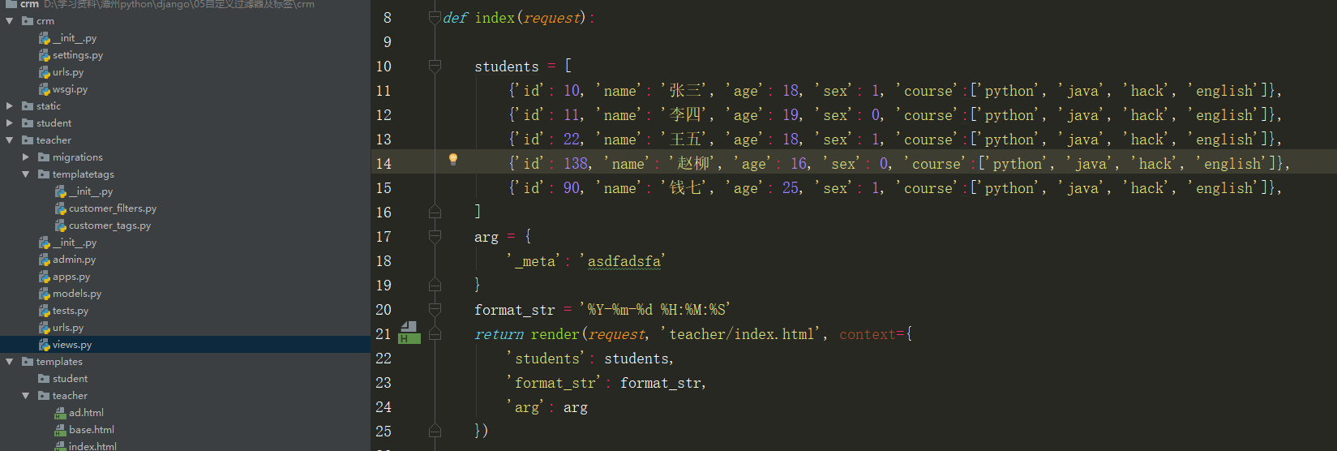Collapse the templatetags folder
Screen dimensions: 1337x451
(x=26, y=174)
